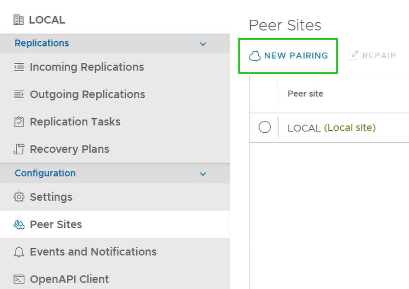Click the LOCAL site building icon
The width and height of the screenshot is (409, 289).
[x=18, y=20]
